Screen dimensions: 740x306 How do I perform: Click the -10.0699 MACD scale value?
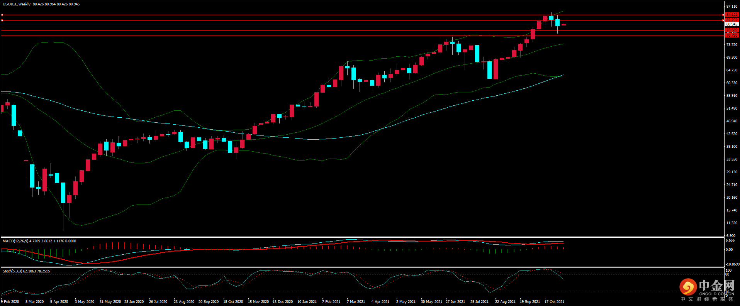tap(732, 264)
